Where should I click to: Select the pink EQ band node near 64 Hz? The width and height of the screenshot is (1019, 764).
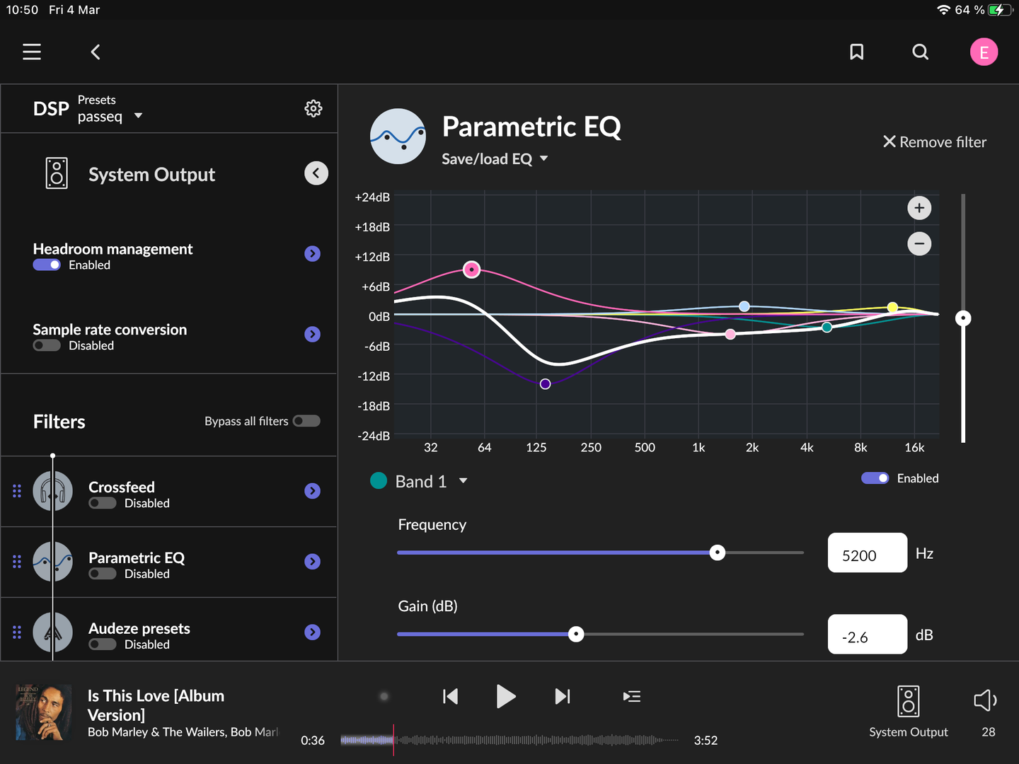click(471, 270)
